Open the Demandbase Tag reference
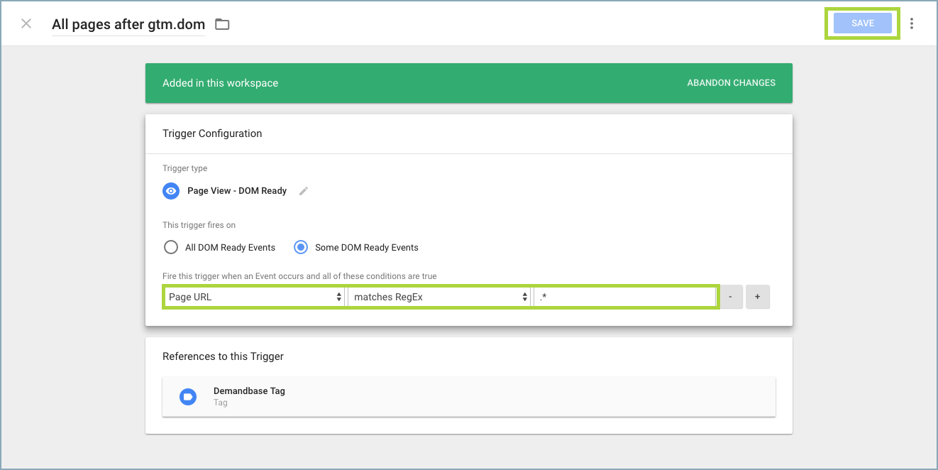This screenshot has height=470, width=938. 249,391
